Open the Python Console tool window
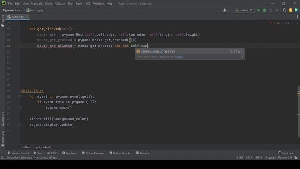The width and height of the screenshot is (300, 169). coord(120,153)
